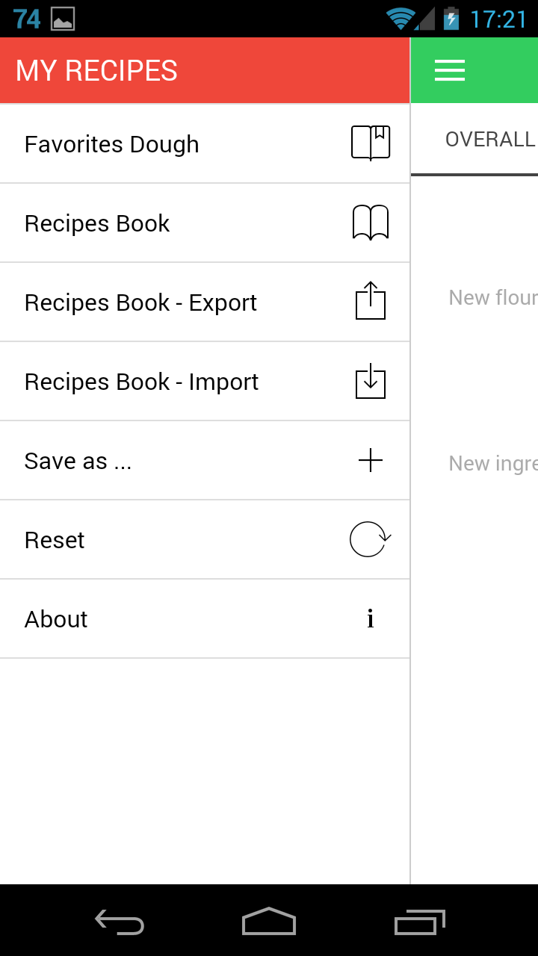
Task: Tap the circular reset arrow icon
Action: coord(370,539)
